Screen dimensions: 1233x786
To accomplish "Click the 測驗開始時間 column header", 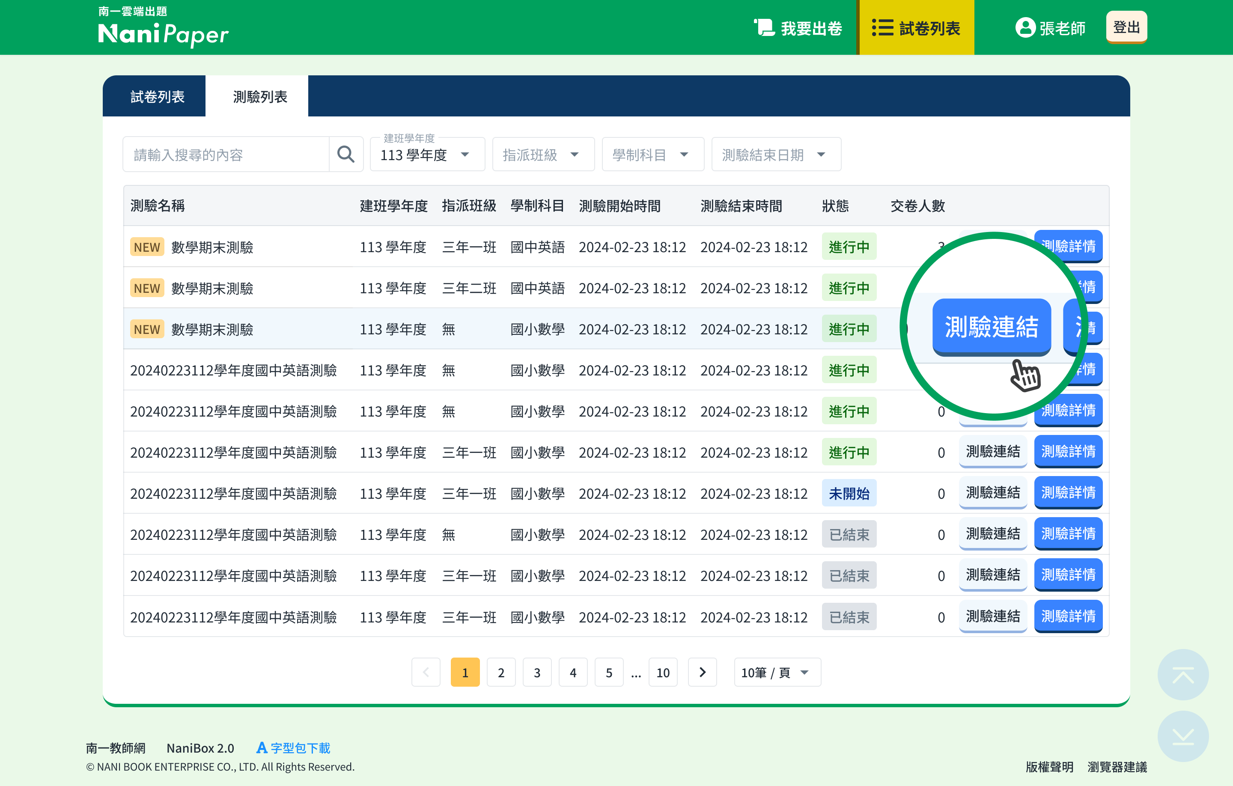I will pyautogui.click(x=619, y=205).
